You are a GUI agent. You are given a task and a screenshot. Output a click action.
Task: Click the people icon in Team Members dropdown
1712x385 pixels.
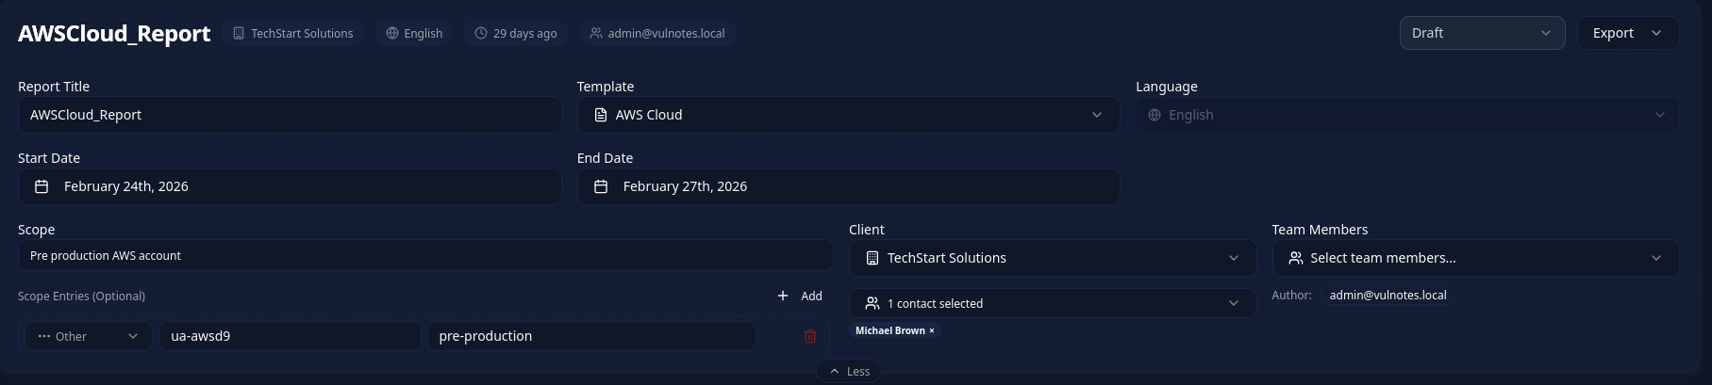[x=1296, y=258]
